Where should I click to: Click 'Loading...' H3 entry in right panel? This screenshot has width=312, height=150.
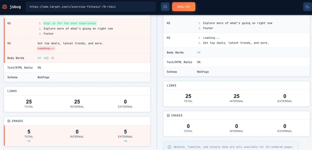coord(211,38)
